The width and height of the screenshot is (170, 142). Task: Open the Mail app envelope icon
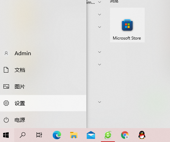(91, 135)
